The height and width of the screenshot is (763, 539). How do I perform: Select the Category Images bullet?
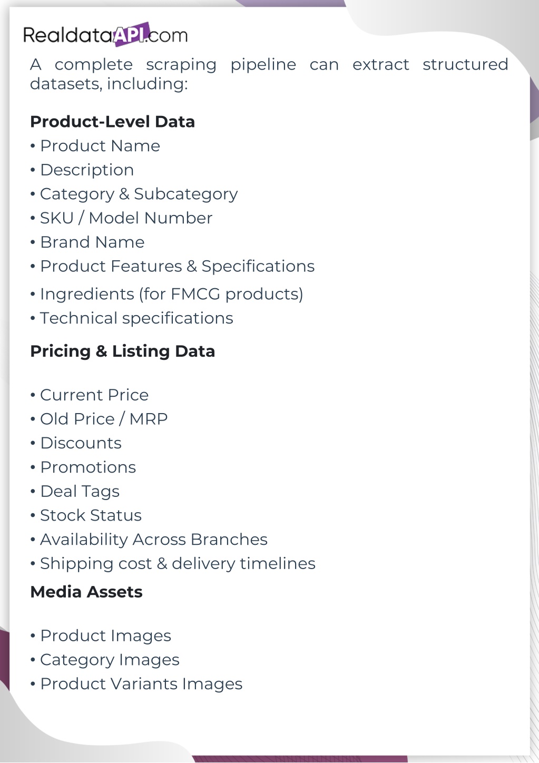(110, 660)
